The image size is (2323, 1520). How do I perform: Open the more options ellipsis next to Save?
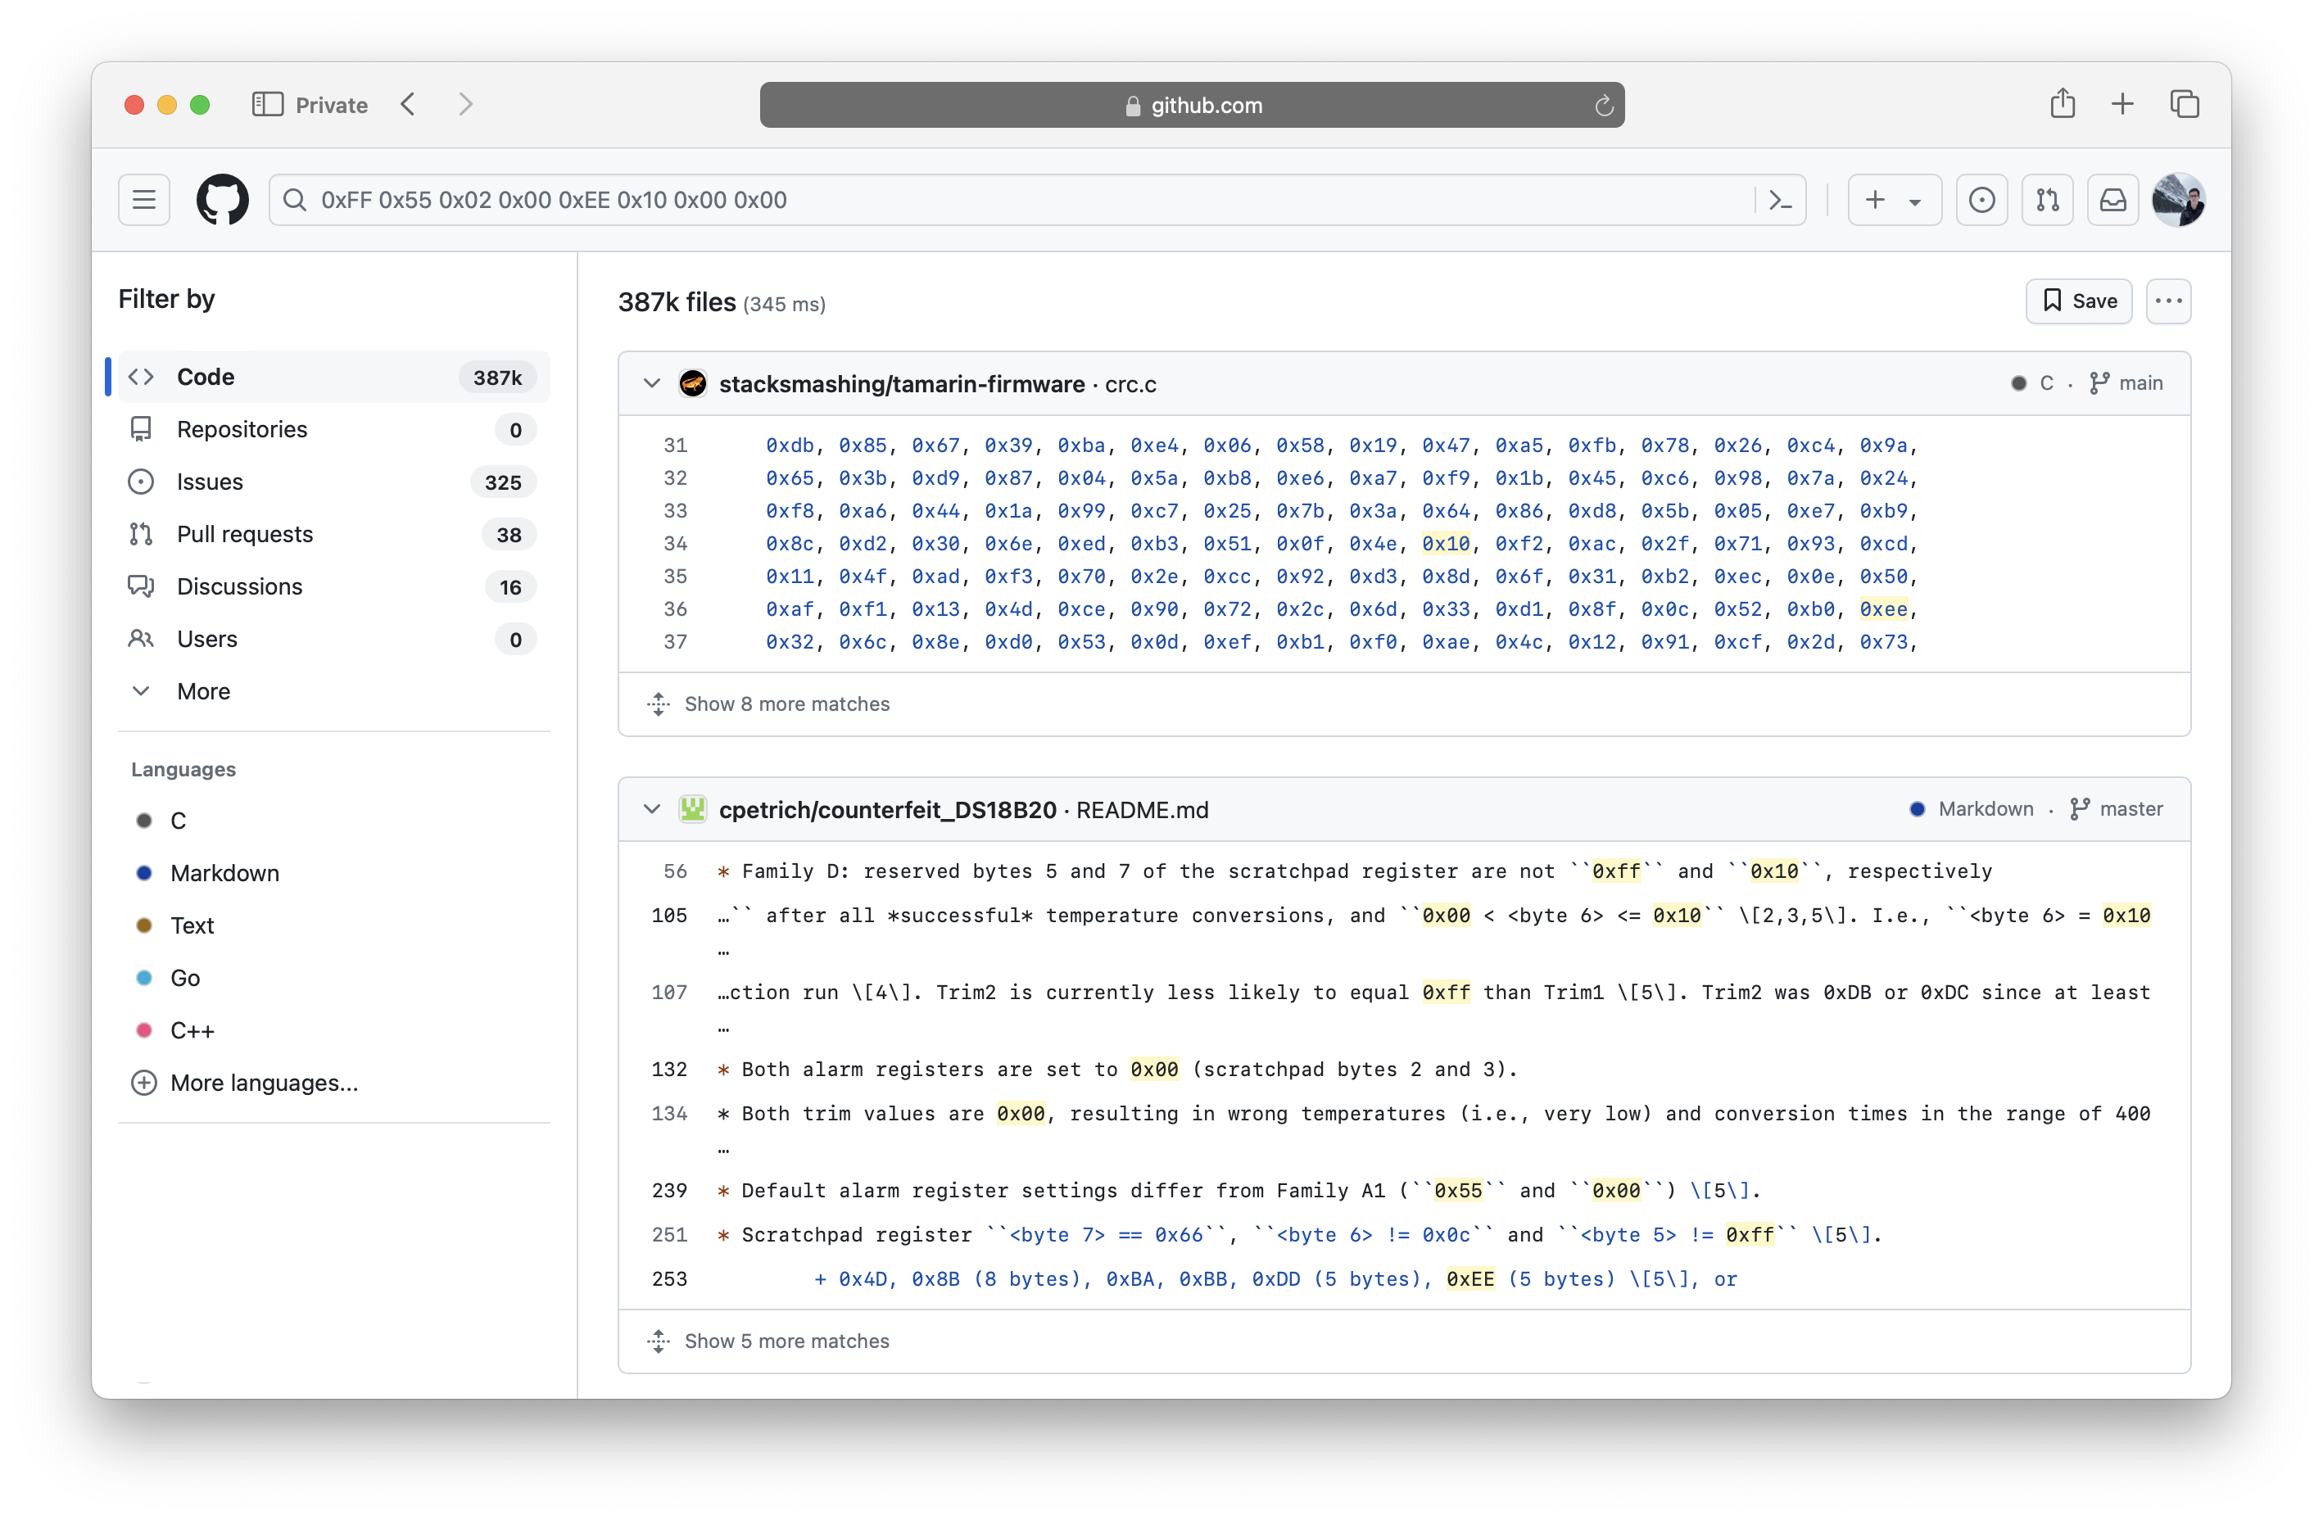2168,301
